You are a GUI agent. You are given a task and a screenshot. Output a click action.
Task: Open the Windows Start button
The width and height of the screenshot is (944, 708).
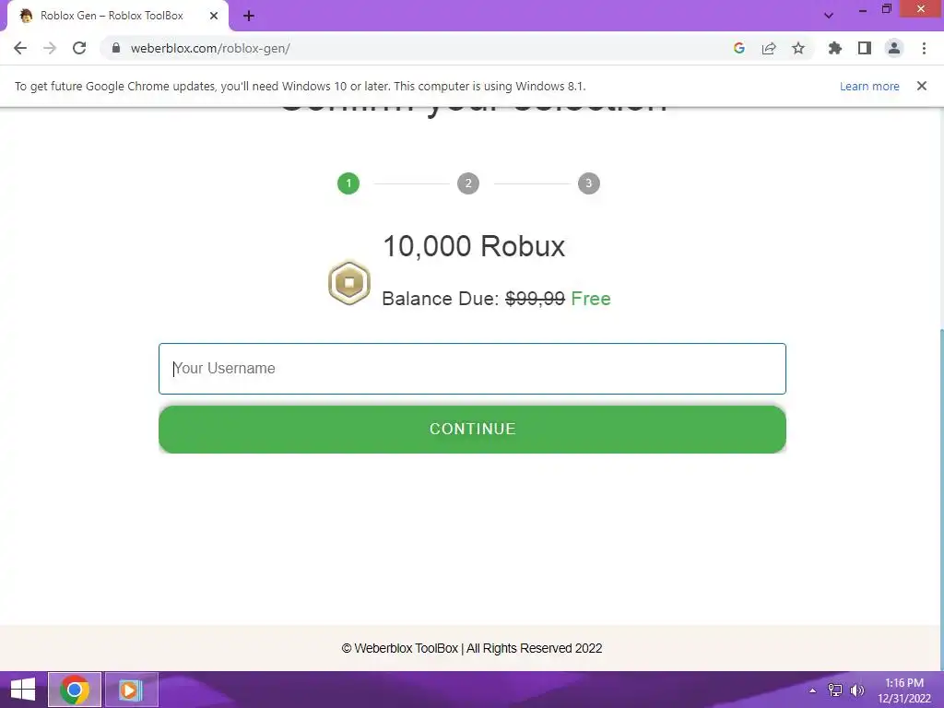(x=23, y=690)
